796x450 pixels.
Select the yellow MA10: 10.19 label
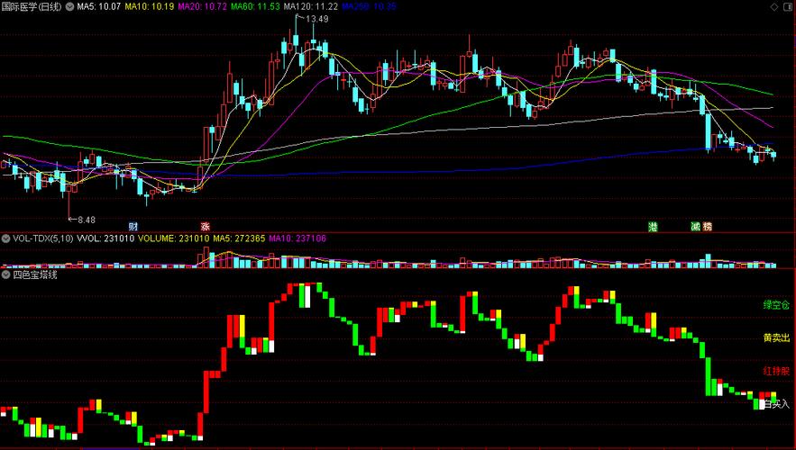tap(150, 6)
